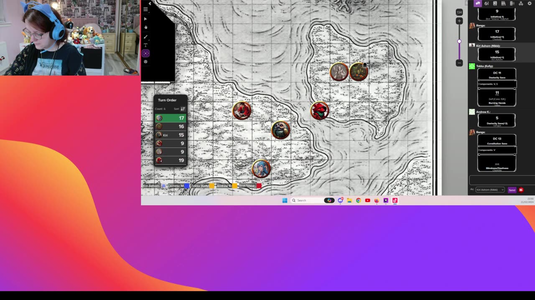Click the Turn Order panel title
Screen dimensions: 535x300
(x=167, y=100)
